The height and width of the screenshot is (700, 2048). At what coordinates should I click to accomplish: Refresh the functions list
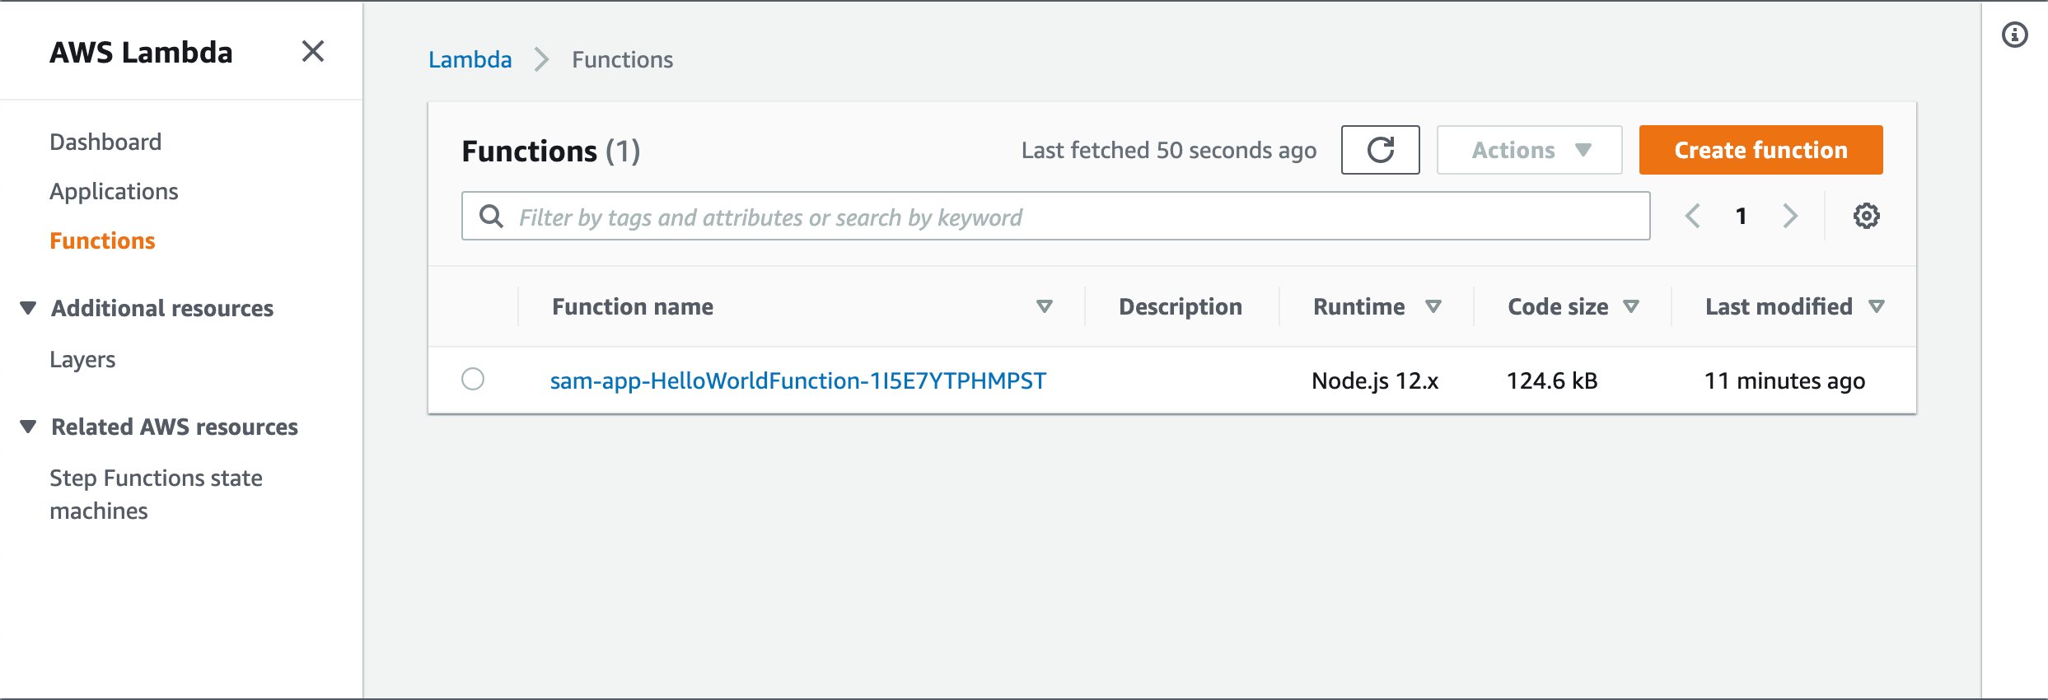[1380, 149]
